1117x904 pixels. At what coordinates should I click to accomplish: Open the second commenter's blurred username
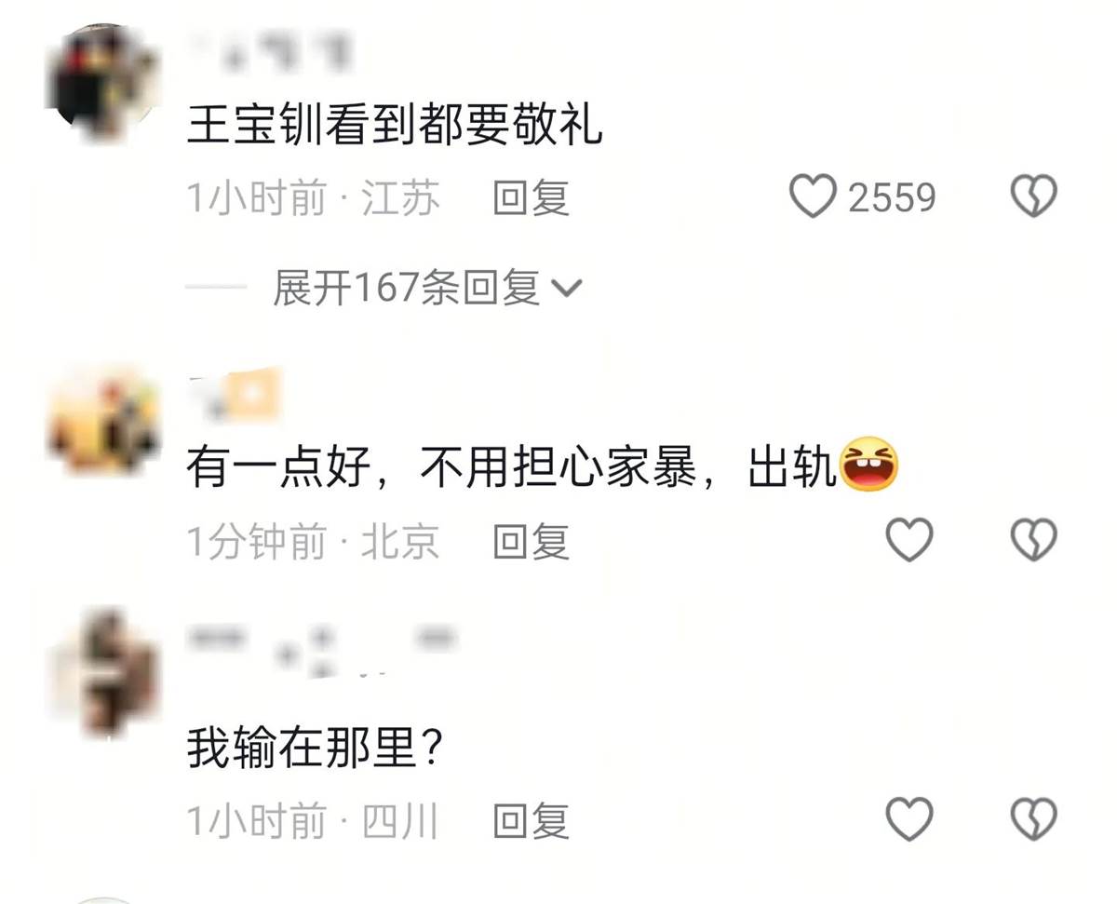234,393
